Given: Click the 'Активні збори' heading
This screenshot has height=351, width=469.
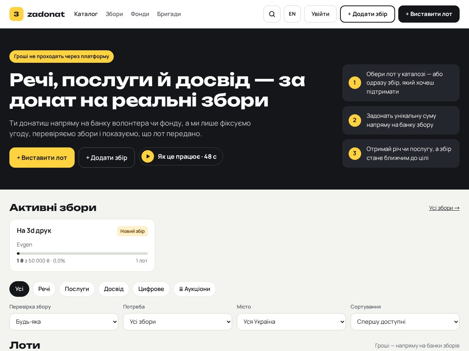Looking at the screenshot, I should pyautogui.click(x=53, y=207).
